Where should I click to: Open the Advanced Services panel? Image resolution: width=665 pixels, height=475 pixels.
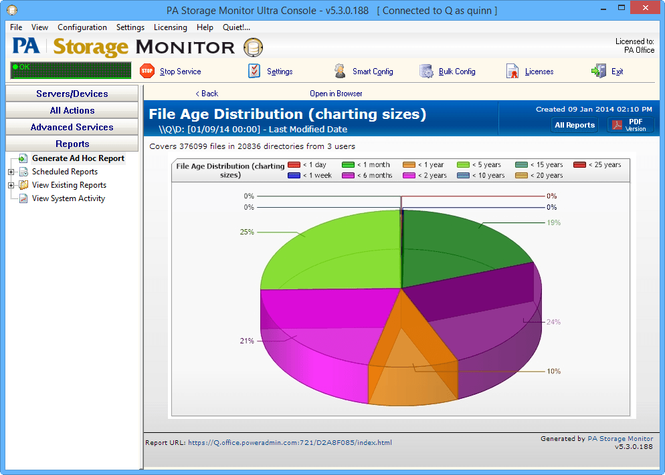coord(72,127)
